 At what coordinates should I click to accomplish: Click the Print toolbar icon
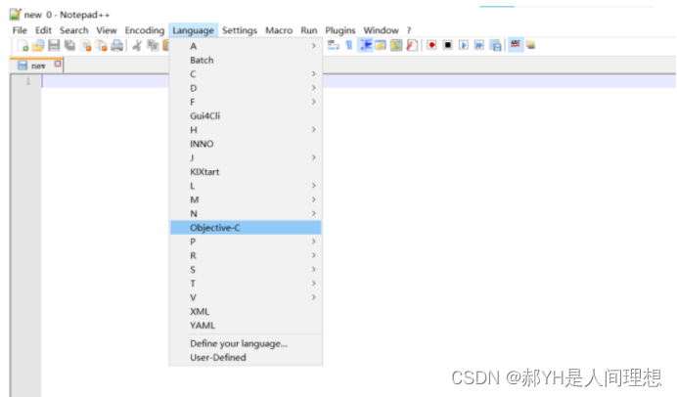pyautogui.click(x=117, y=45)
